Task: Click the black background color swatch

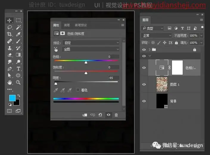Action: 18,103
